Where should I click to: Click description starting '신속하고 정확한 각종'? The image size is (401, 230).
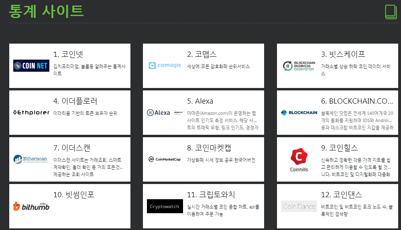pyautogui.click(x=356, y=167)
